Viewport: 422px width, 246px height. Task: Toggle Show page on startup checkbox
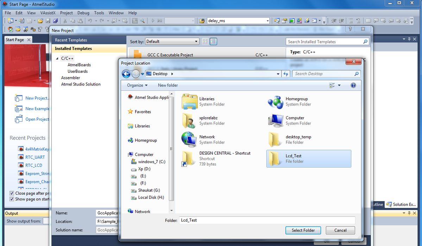click(x=12, y=199)
